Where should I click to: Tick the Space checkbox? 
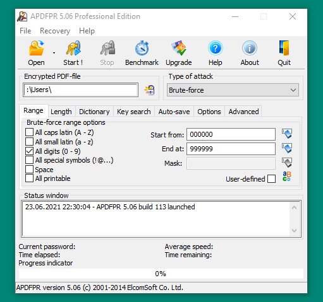[29, 169]
